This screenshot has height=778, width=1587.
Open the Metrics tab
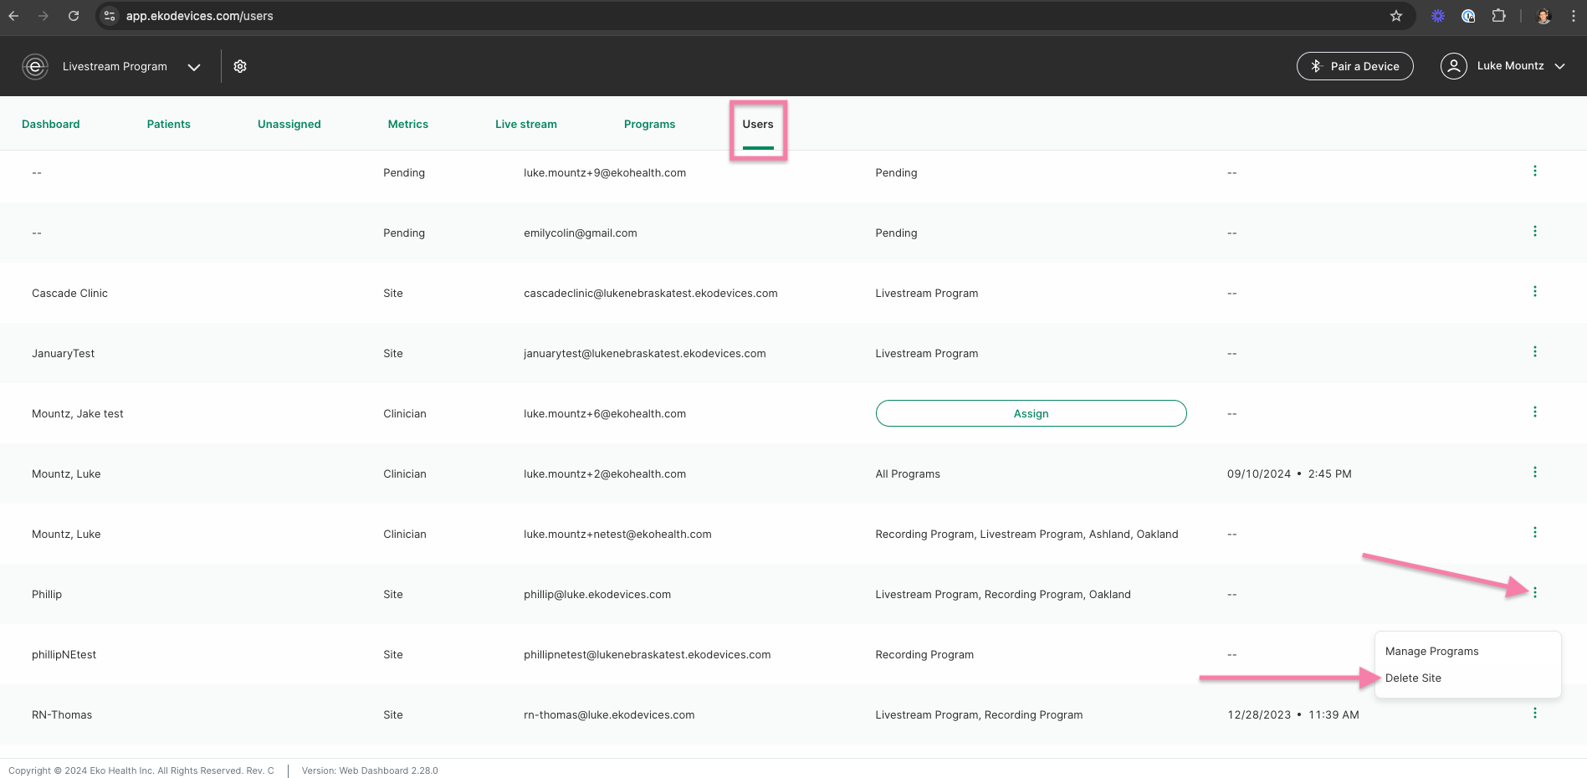(x=408, y=124)
